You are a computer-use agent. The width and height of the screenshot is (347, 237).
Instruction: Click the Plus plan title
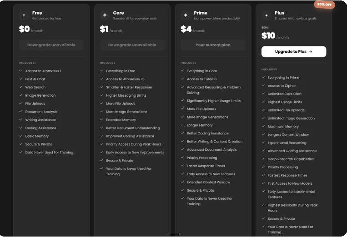pyautogui.click(x=279, y=13)
